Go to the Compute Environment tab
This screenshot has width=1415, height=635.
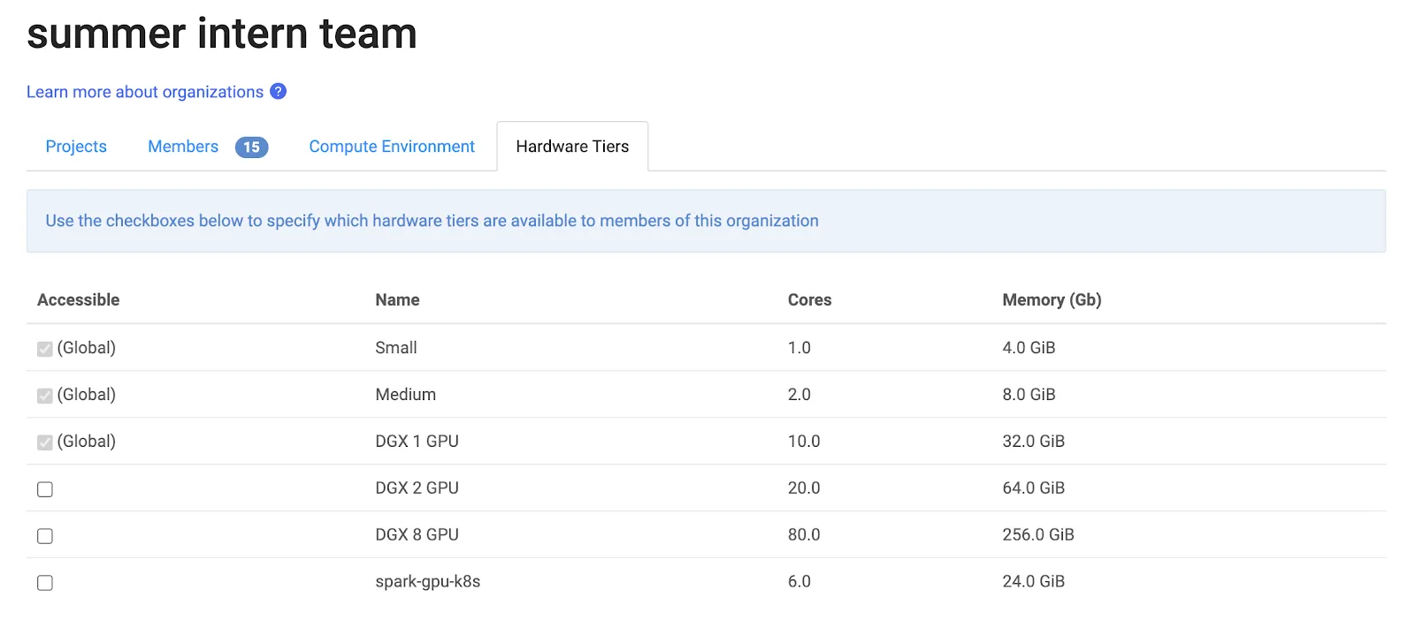tap(392, 147)
